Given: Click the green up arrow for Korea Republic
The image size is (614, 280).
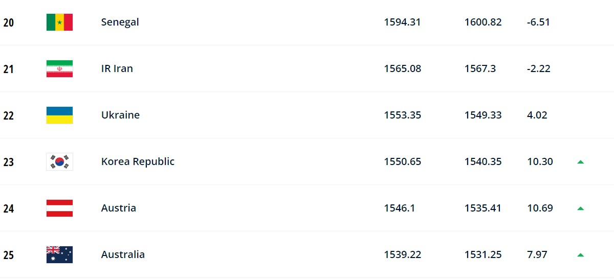Looking at the screenshot, I should coord(580,162).
